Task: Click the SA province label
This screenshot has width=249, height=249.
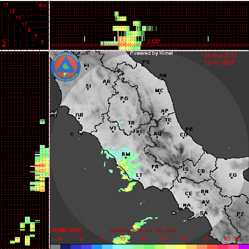Action: pyautogui.click(x=204, y=213)
